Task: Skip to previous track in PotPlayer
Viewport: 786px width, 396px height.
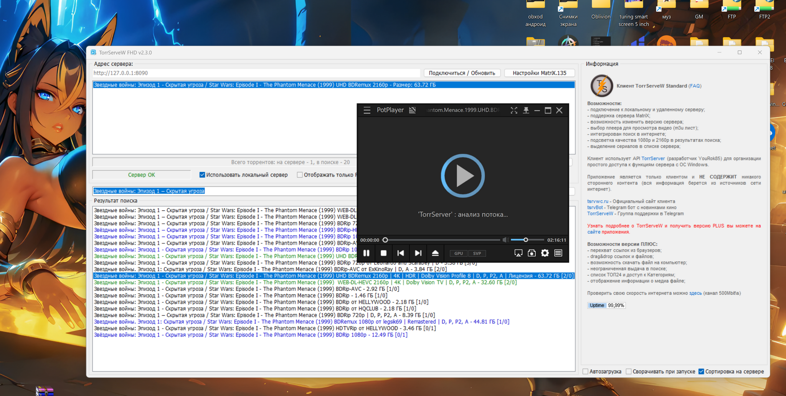Action: point(401,253)
